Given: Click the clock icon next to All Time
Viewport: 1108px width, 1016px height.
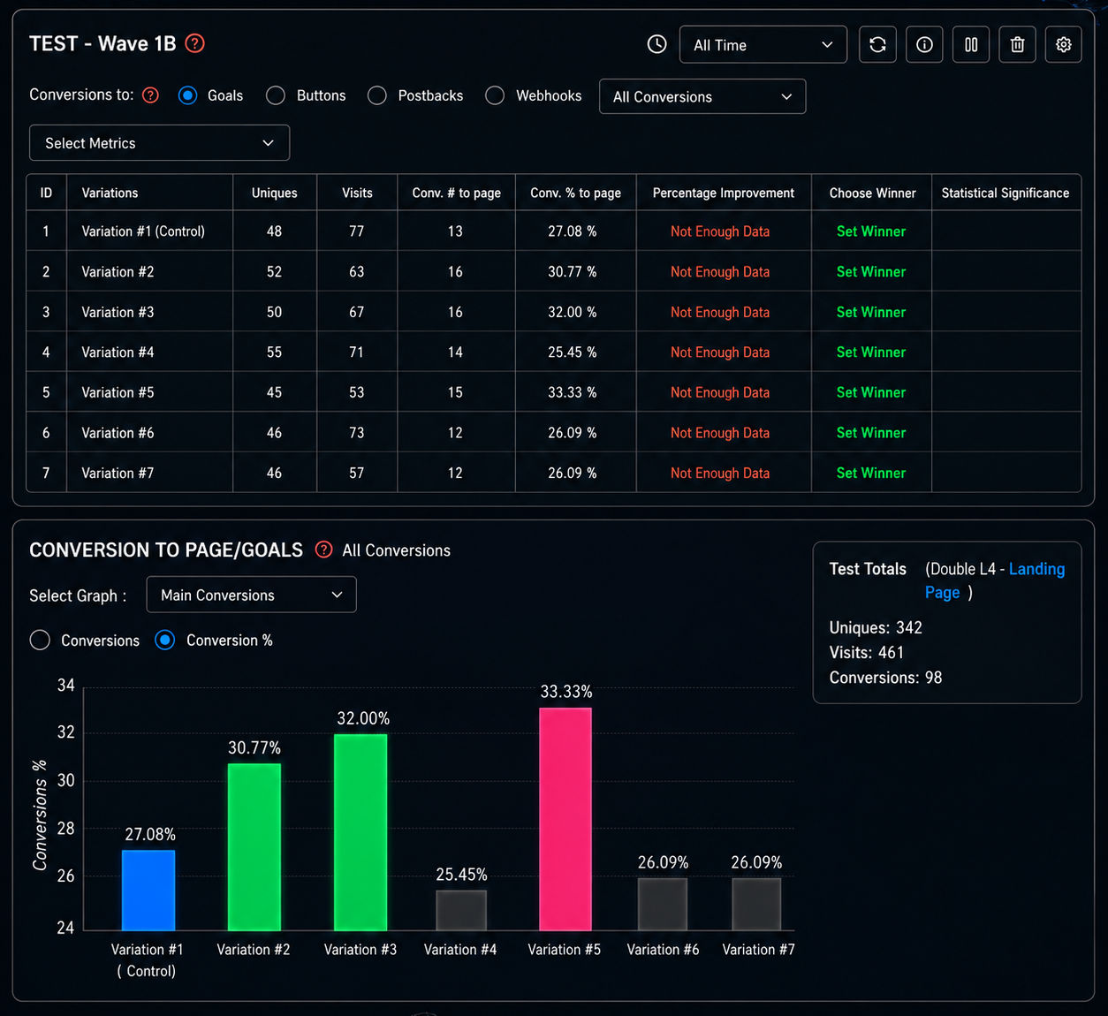Looking at the screenshot, I should [x=656, y=44].
